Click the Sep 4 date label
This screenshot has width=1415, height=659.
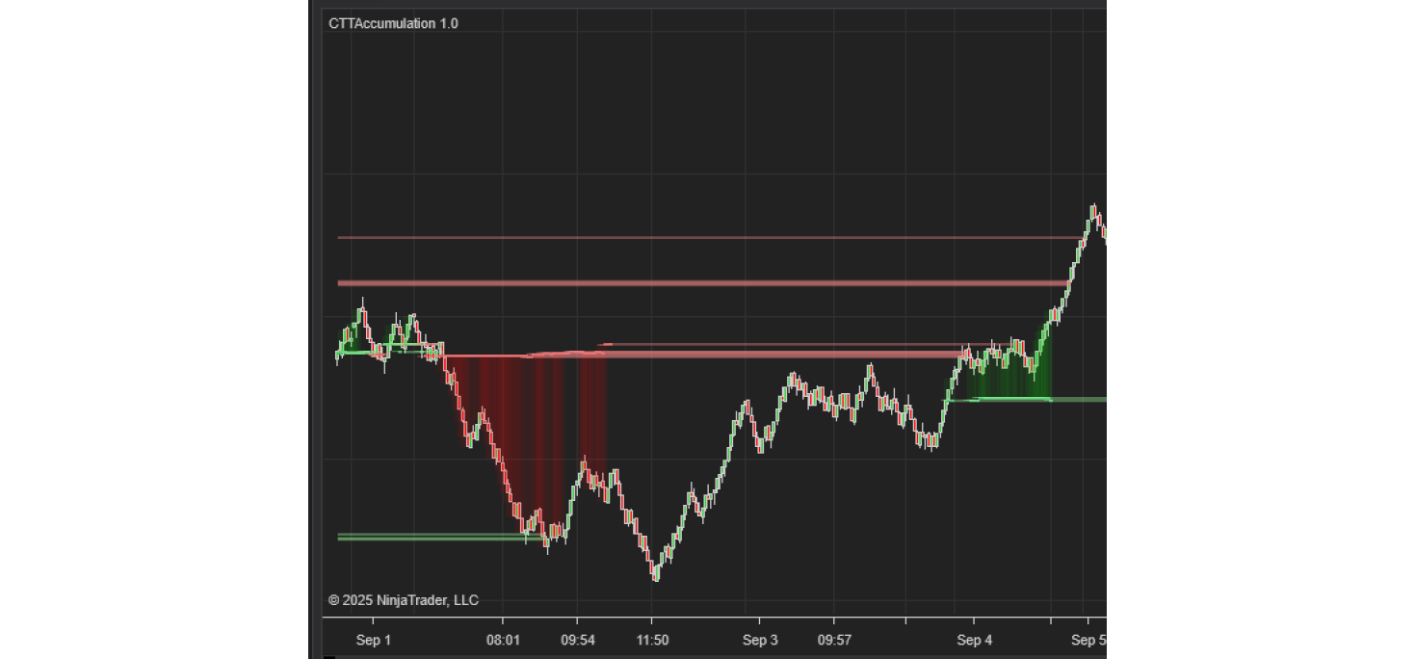(x=974, y=640)
